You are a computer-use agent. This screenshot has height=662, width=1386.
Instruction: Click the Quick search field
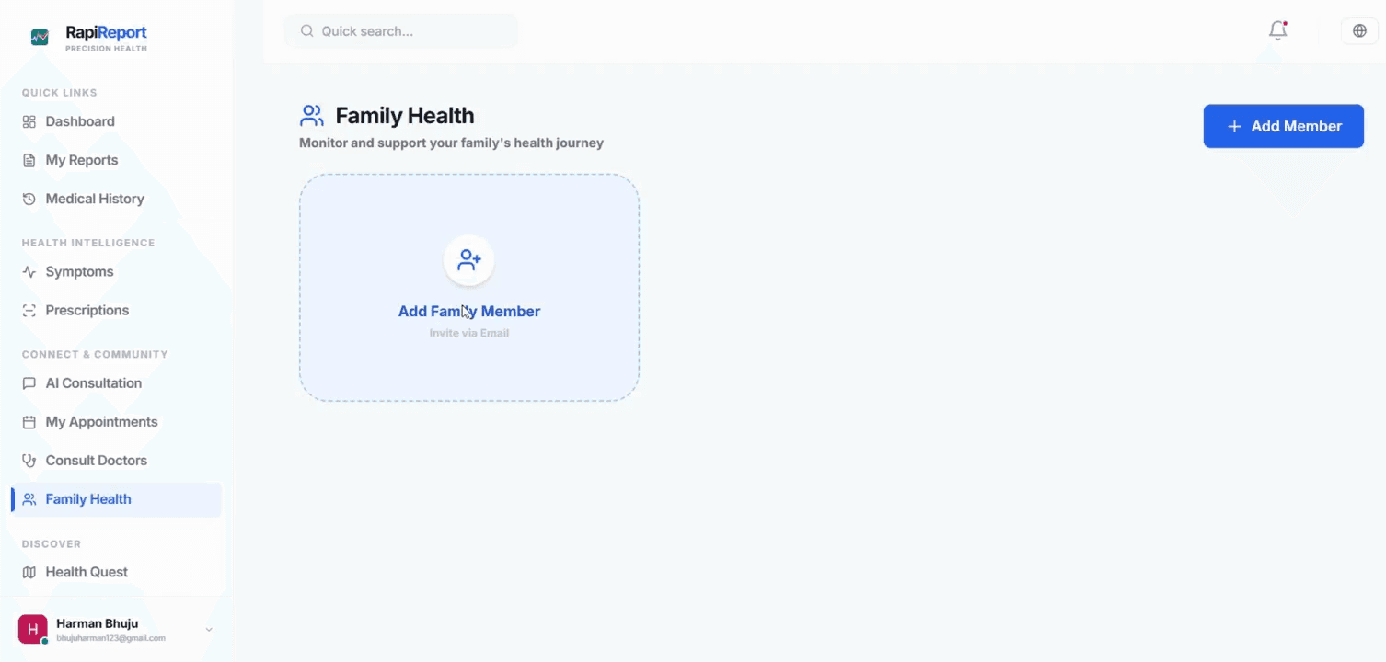[x=400, y=31]
